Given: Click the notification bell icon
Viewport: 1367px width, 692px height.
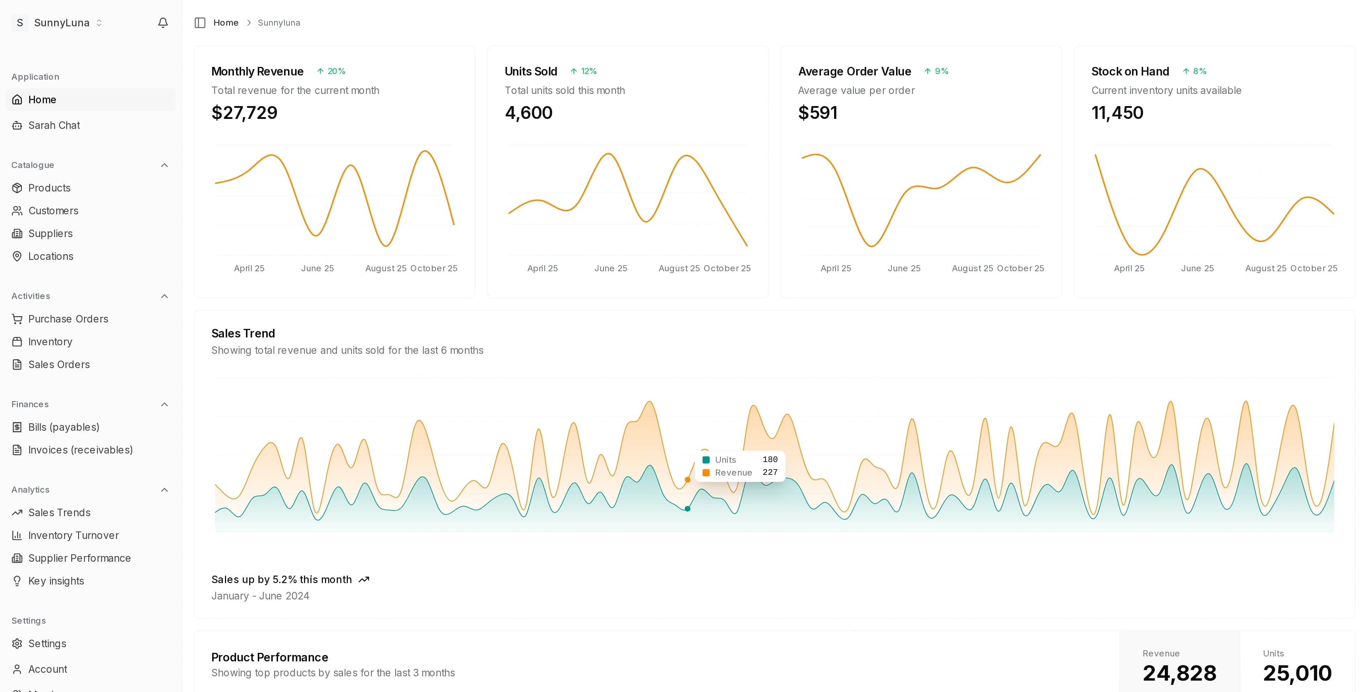Looking at the screenshot, I should [x=163, y=22].
